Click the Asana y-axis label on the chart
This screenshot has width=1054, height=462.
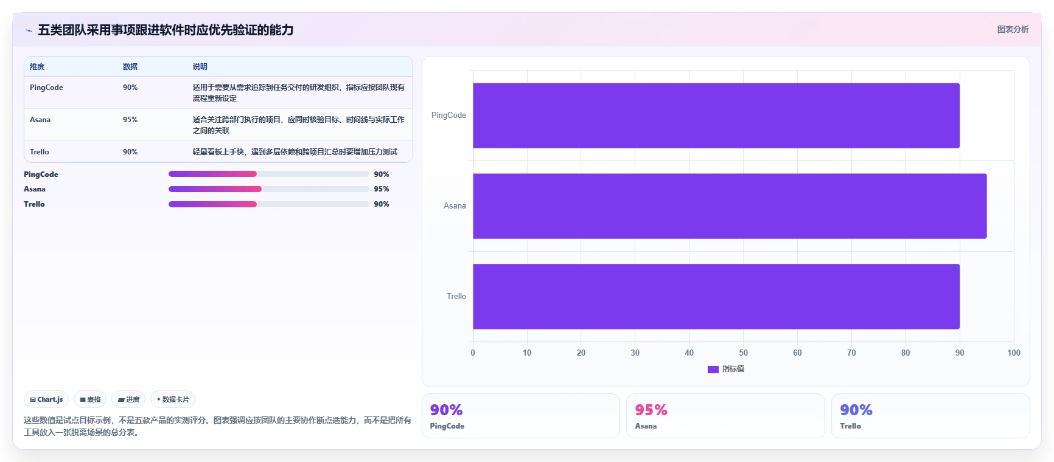(x=455, y=206)
